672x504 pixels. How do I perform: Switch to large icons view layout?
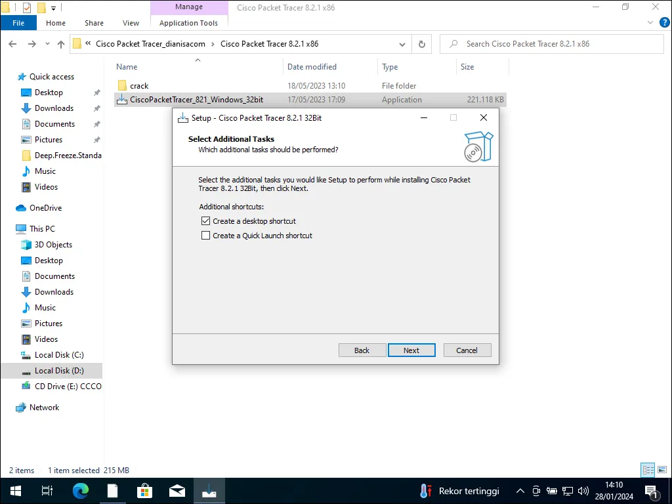coord(661,470)
